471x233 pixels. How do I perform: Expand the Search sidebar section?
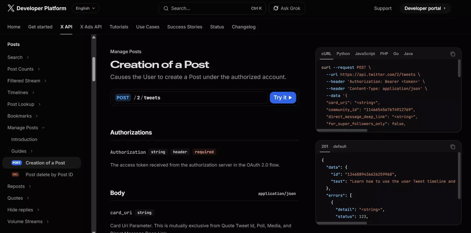28,57
